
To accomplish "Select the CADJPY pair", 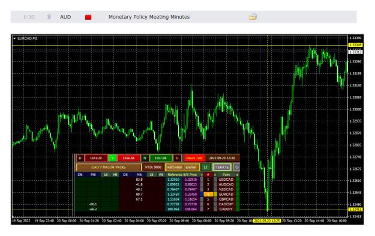I will point(226,209).
